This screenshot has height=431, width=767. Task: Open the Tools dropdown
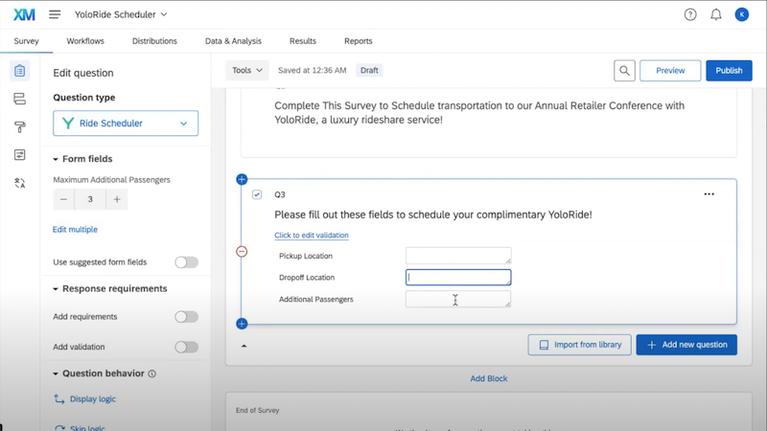click(247, 70)
